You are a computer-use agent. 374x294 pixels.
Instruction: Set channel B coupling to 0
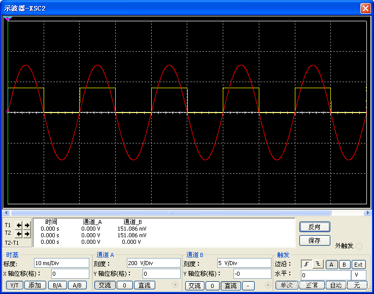click(x=212, y=286)
